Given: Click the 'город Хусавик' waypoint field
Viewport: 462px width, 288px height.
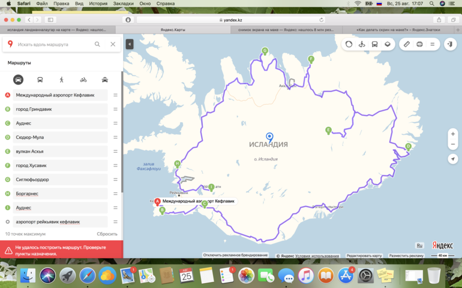Looking at the screenshot, I should pos(60,166).
